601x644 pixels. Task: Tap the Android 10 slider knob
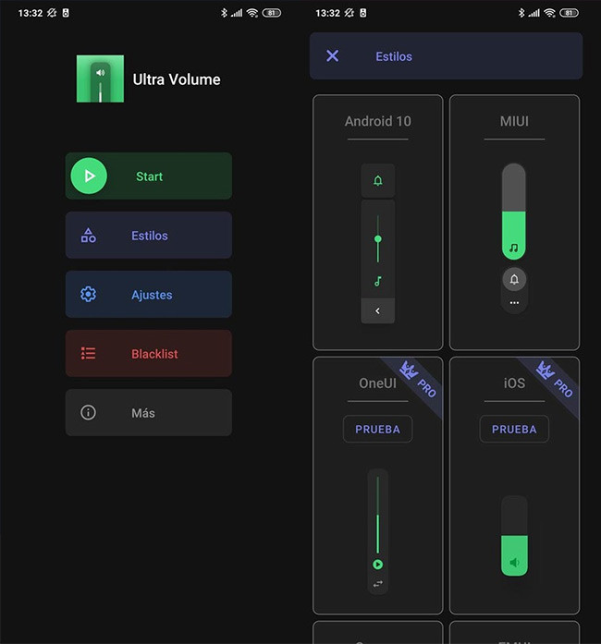click(378, 238)
